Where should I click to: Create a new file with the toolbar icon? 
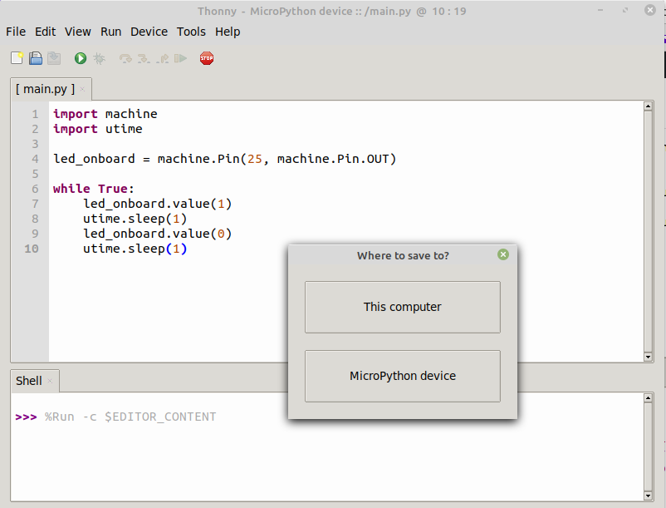coord(17,58)
